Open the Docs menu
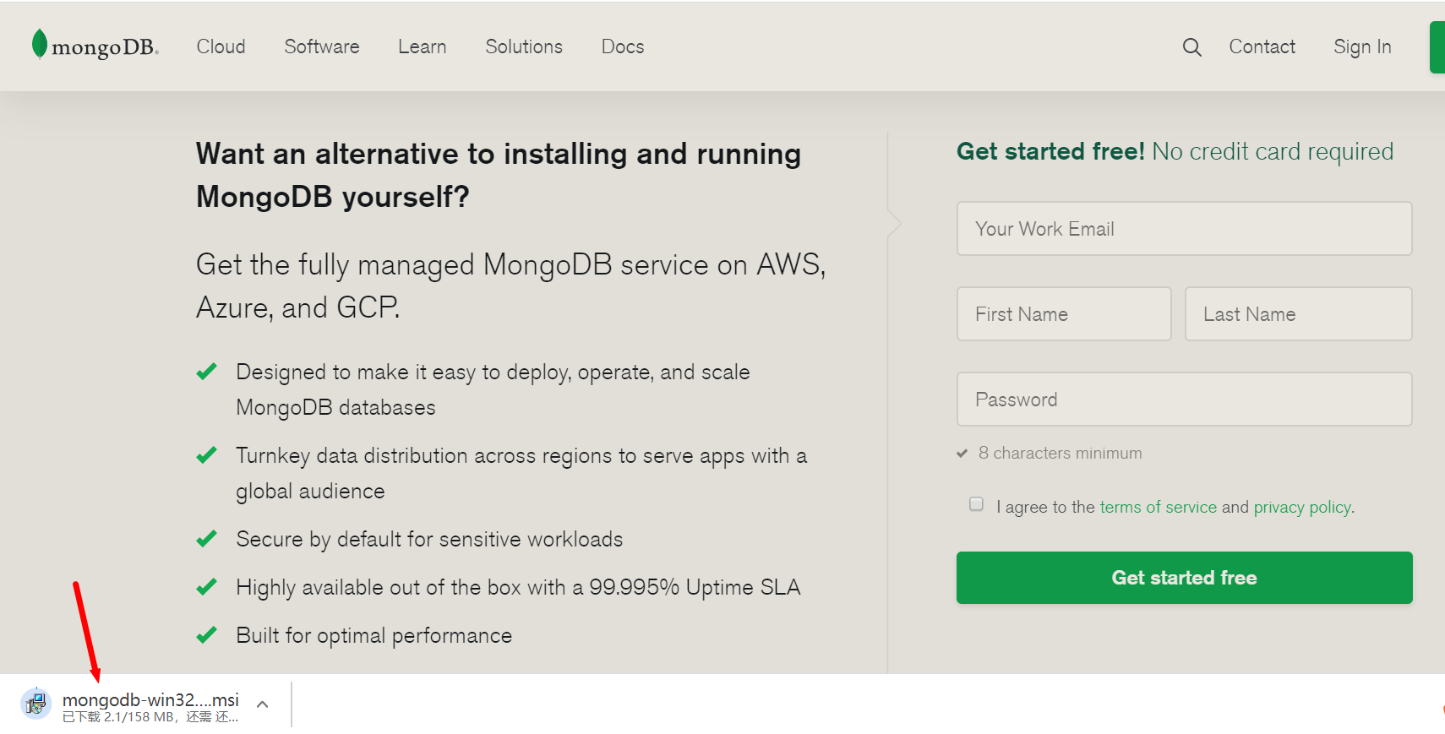This screenshot has height=734, width=1445. [x=623, y=46]
